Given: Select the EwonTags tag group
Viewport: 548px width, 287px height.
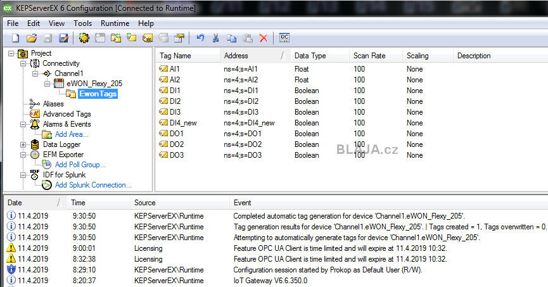Looking at the screenshot, I should [98, 94].
